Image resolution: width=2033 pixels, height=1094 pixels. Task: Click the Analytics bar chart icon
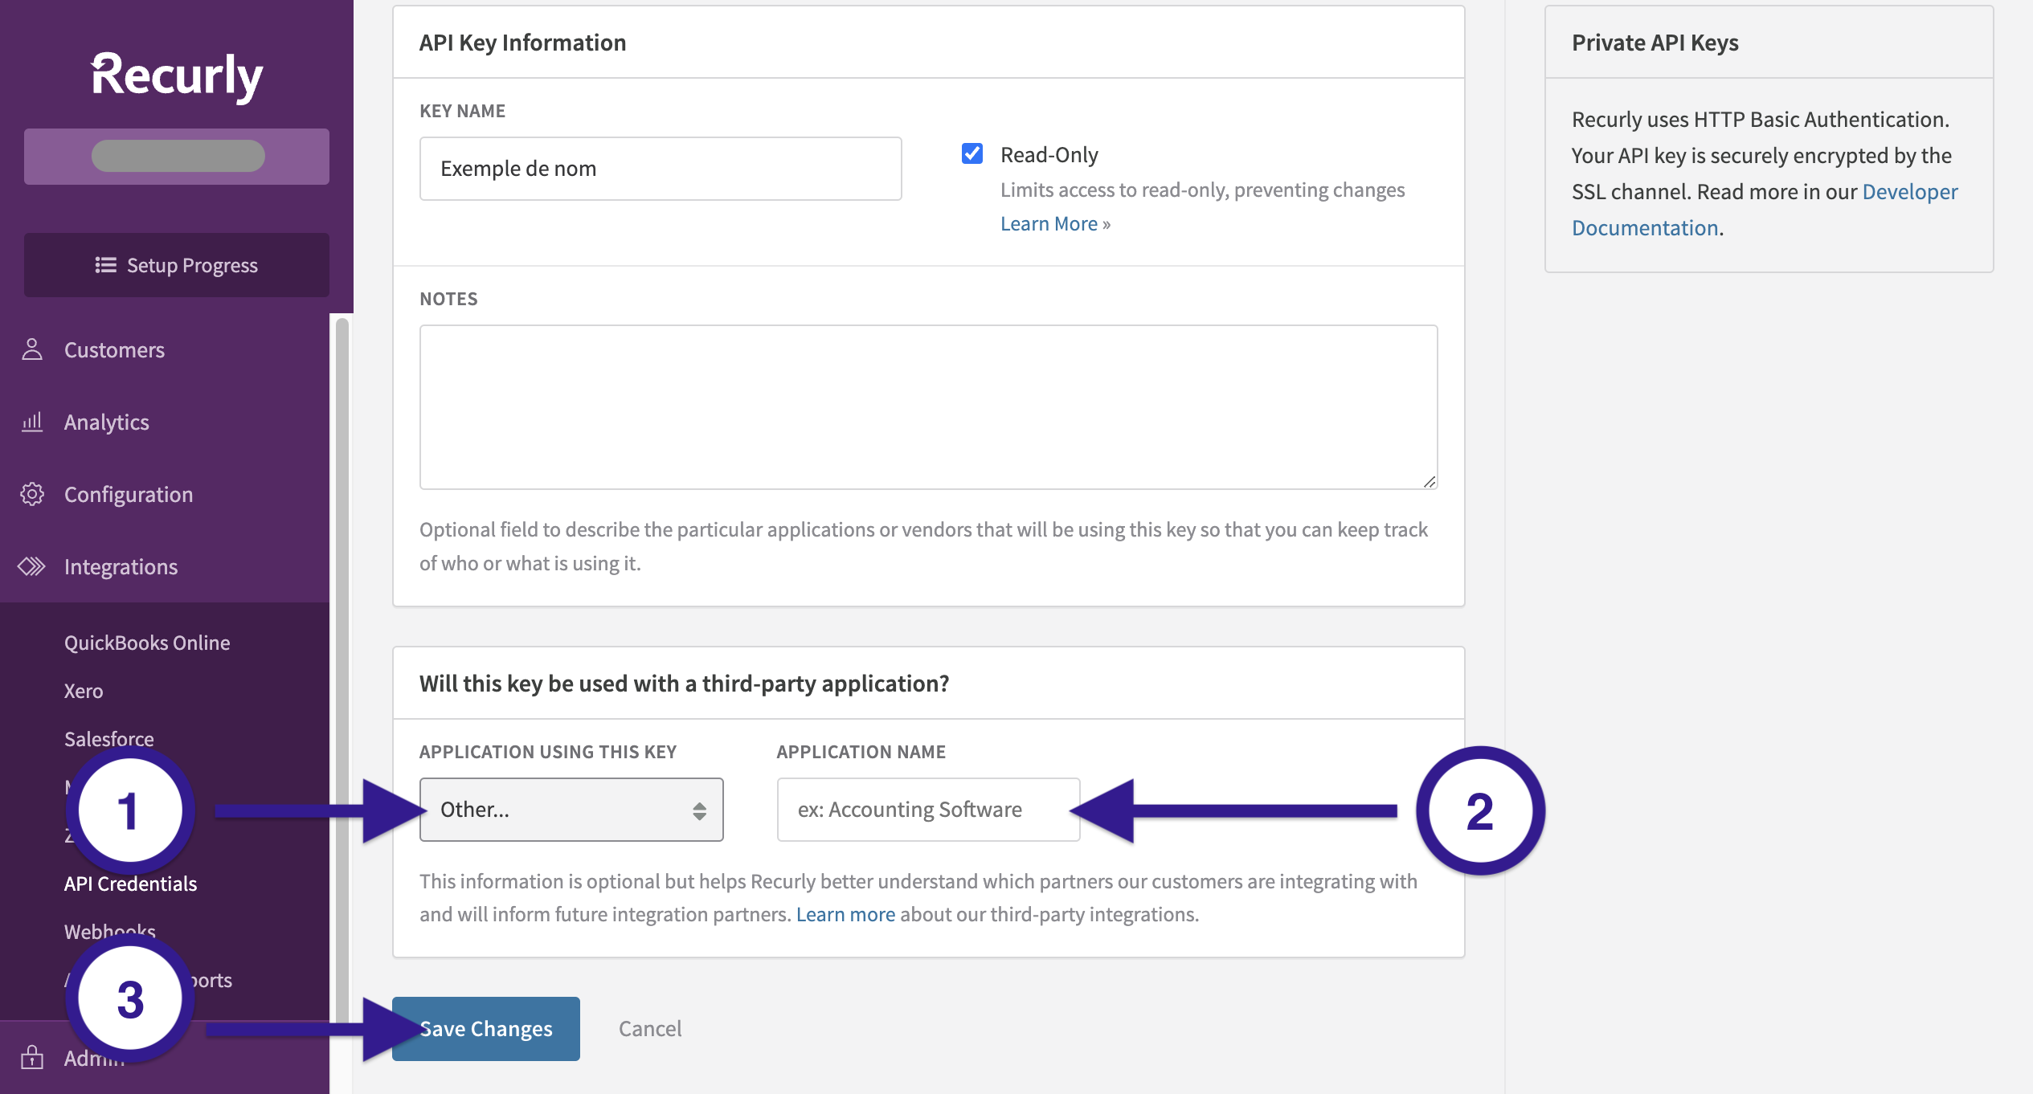[32, 422]
